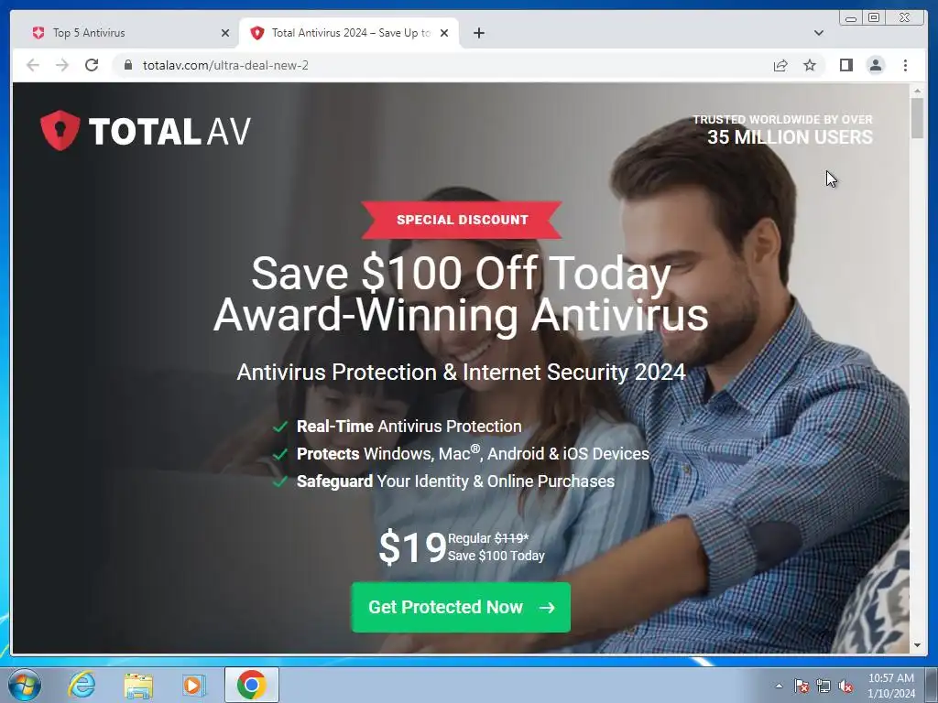This screenshot has height=703, width=938.
Task: Click the page vertical scrollbar thumb
Action: 917,117
